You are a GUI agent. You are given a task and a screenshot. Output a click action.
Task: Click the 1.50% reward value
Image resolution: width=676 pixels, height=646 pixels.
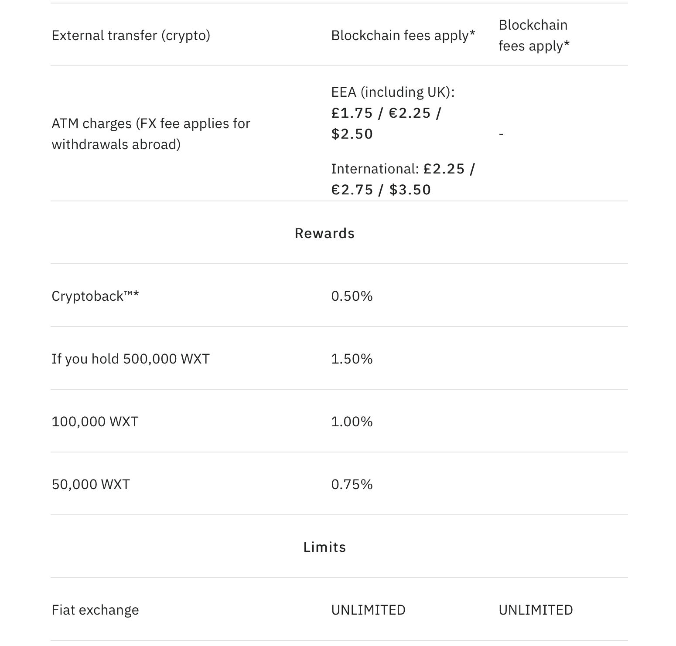(x=352, y=359)
